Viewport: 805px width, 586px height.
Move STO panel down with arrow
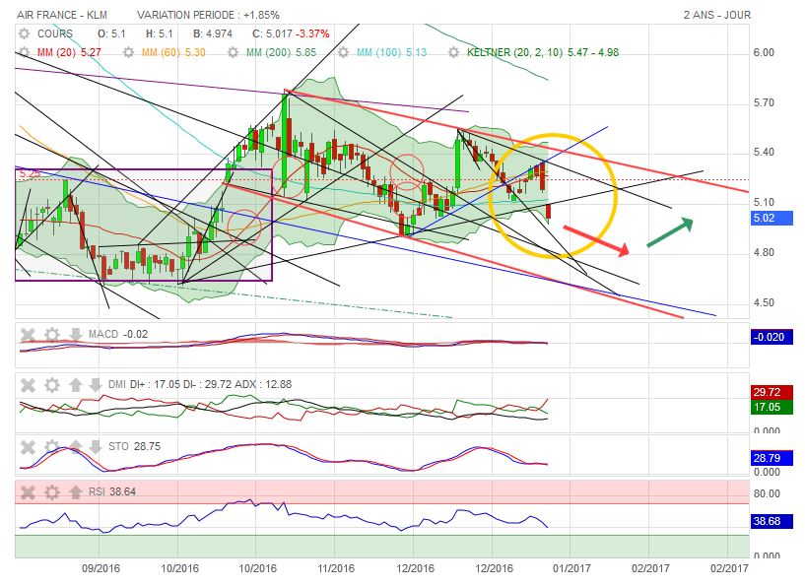pyautogui.click(x=95, y=447)
